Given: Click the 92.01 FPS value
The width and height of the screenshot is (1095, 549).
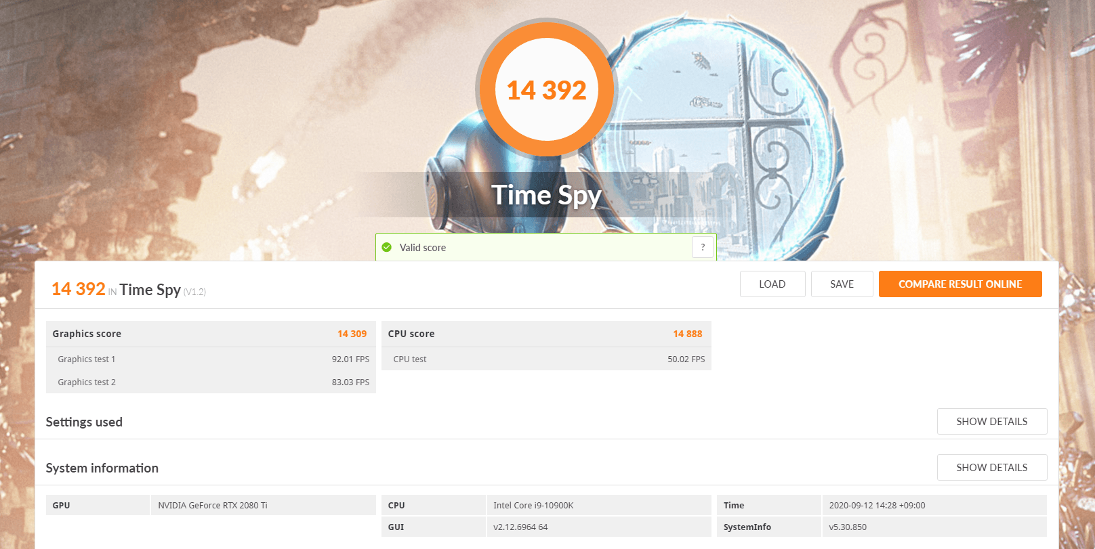Looking at the screenshot, I should point(350,359).
